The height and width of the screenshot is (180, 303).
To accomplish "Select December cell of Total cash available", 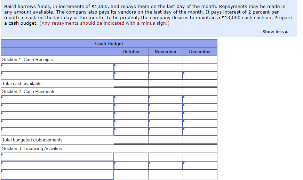I will pos(200,83).
